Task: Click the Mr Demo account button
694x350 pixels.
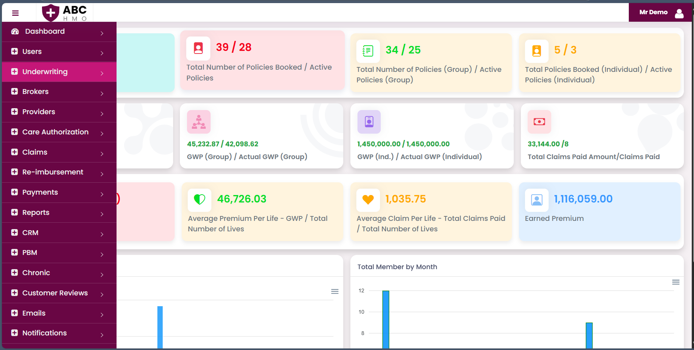Action: pos(653,12)
